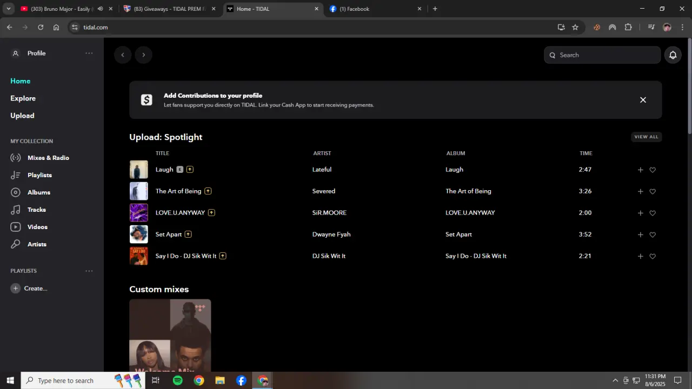Bookmark this page with star icon
Screen dimensions: 692x389
coord(575,27)
